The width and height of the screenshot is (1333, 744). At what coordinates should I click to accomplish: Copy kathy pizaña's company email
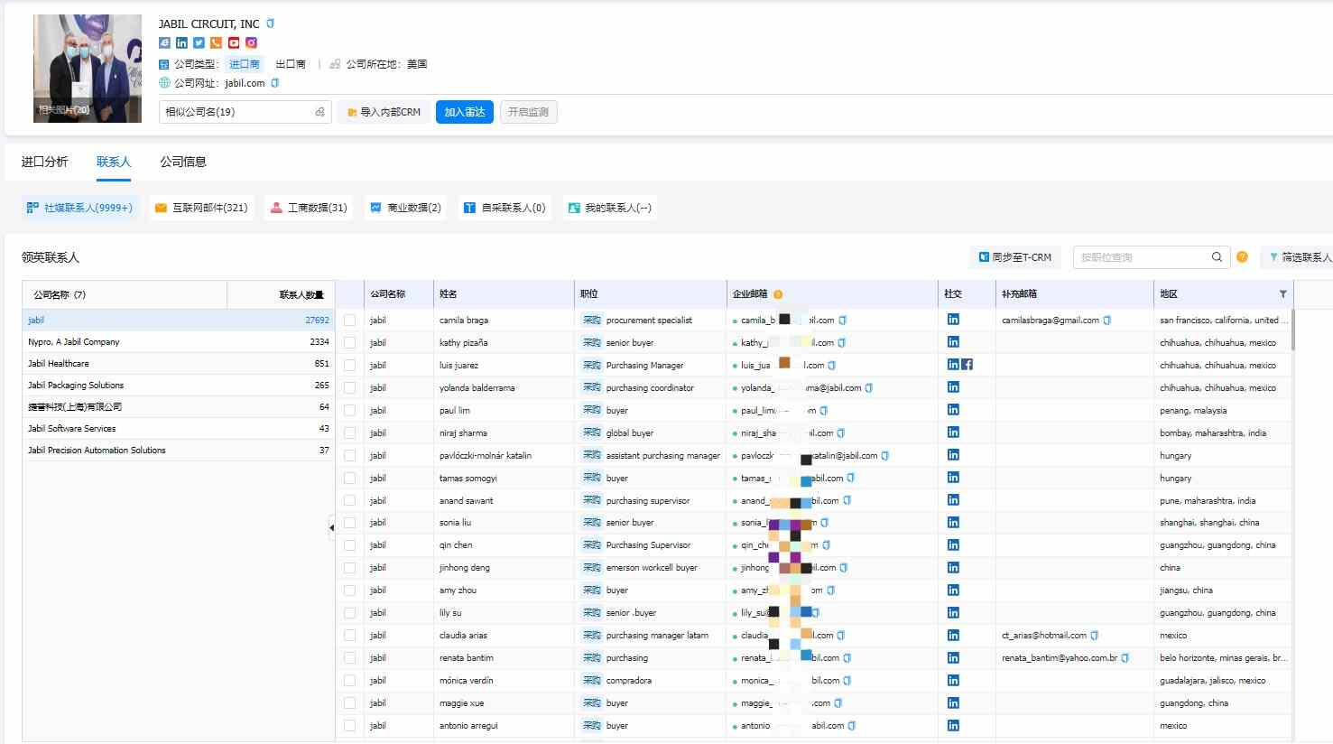(x=842, y=342)
